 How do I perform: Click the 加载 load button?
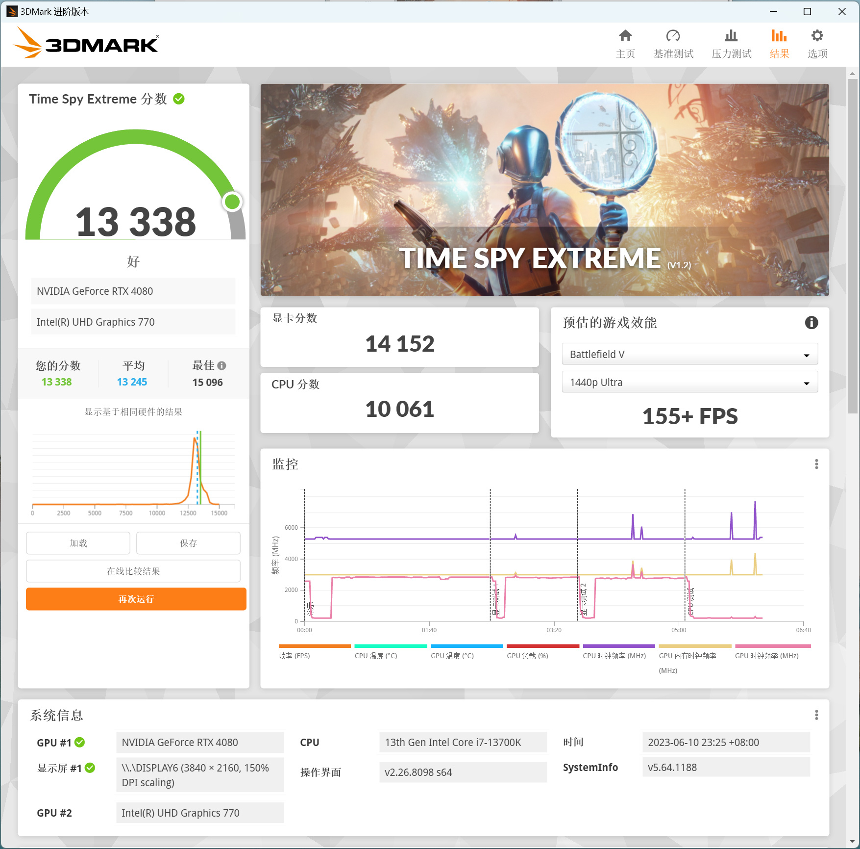(x=78, y=543)
